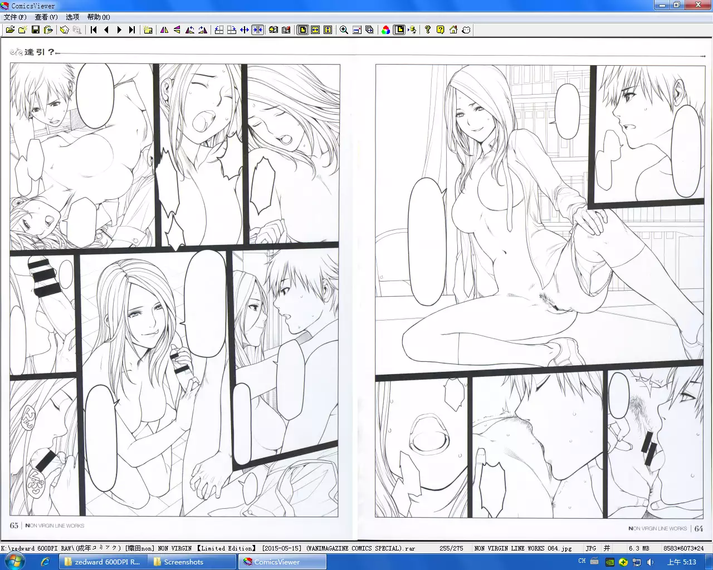
Task: Click the save floppy disk icon
Action: [x=36, y=30]
